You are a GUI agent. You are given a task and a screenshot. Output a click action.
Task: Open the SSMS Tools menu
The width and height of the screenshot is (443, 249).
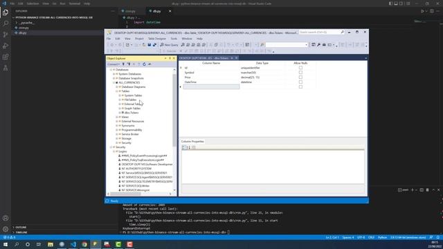click(x=174, y=39)
